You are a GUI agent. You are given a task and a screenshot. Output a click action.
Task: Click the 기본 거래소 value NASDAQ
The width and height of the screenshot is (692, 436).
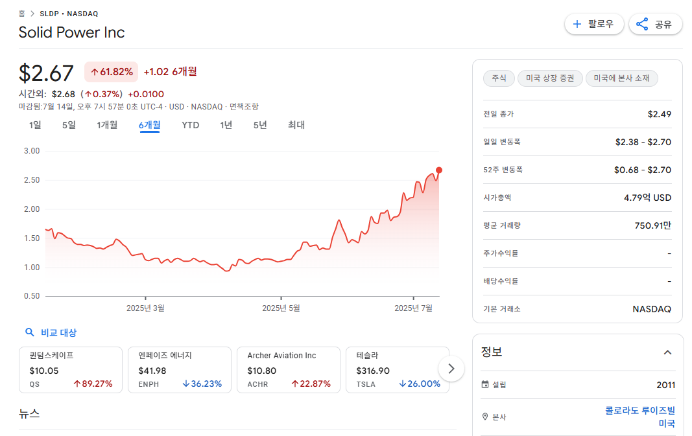point(652,309)
